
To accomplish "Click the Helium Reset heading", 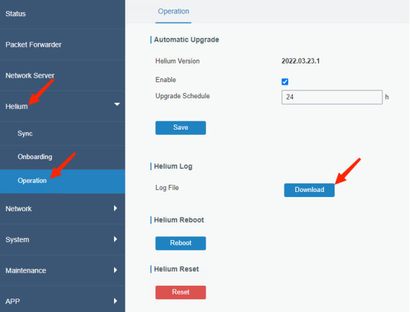I will [177, 269].
